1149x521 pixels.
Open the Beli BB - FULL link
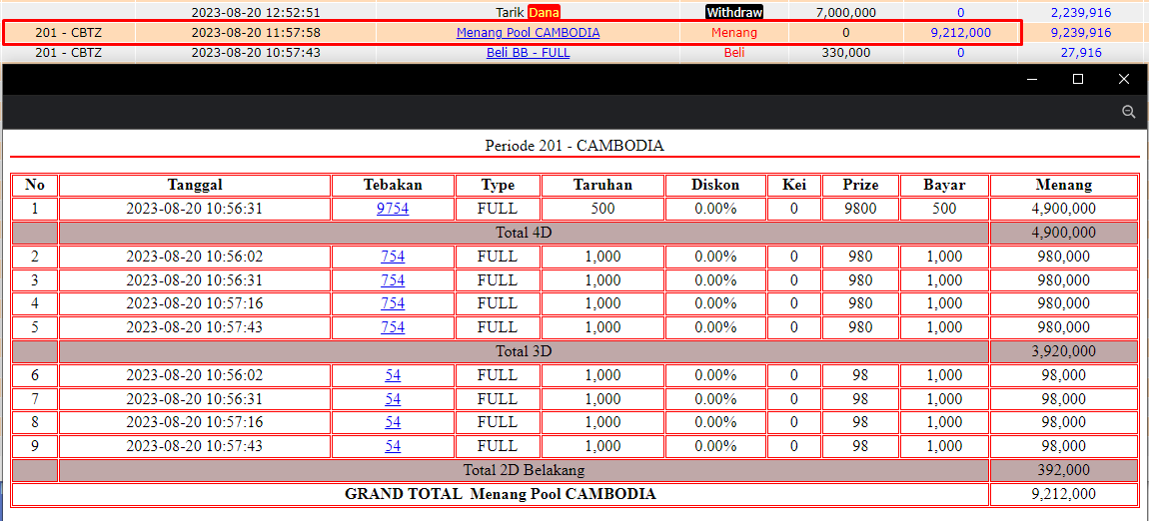(x=528, y=53)
